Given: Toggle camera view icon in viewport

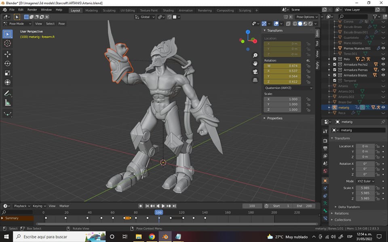Looking at the screenshot, I should tap(255, 72).
